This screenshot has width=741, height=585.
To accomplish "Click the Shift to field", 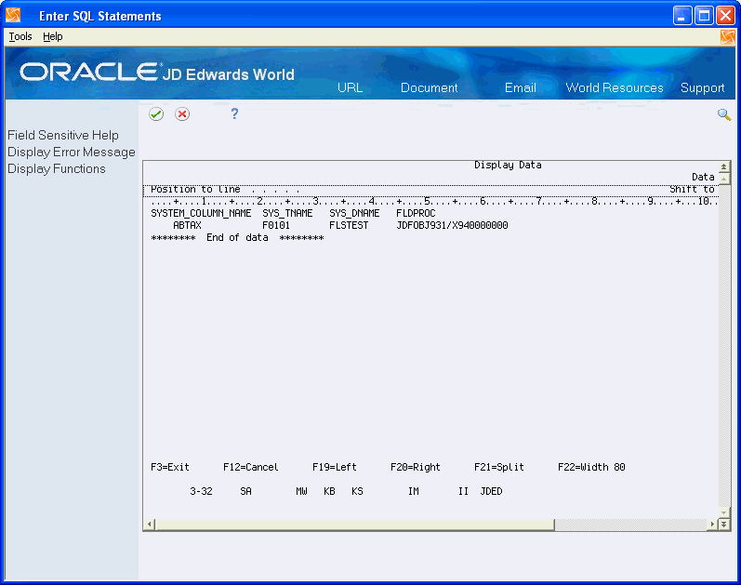I will (x=692, y=189).
